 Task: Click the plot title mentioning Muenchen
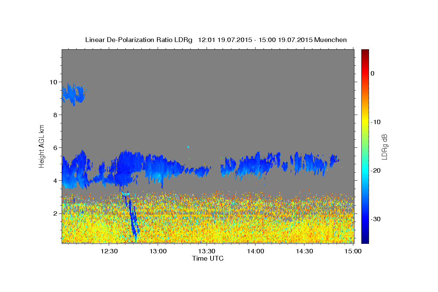click(216, 40)
